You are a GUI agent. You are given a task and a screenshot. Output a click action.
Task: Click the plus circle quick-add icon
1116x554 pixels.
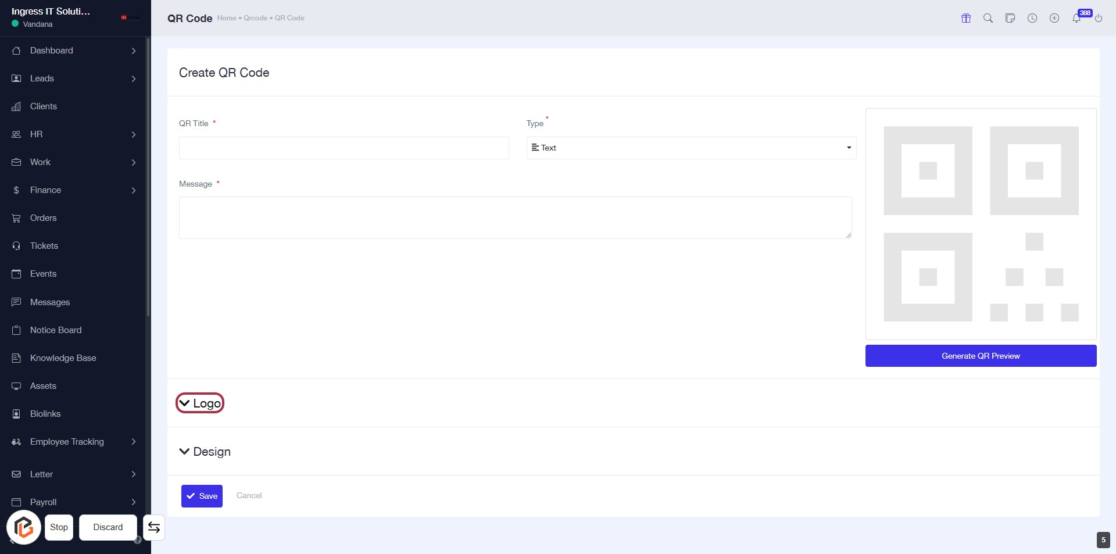click(x=1054, y=18)
